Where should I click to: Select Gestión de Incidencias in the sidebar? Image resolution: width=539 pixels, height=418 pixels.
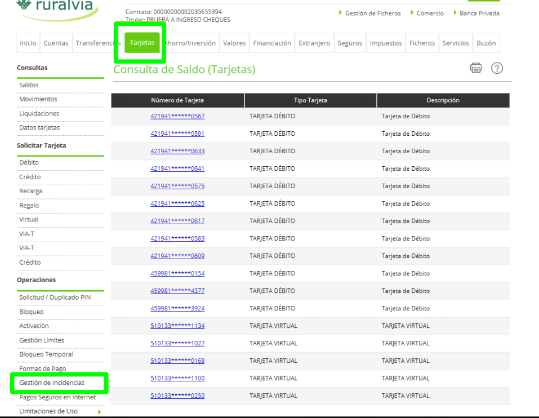pyautogui.click(x=52, y=383)
